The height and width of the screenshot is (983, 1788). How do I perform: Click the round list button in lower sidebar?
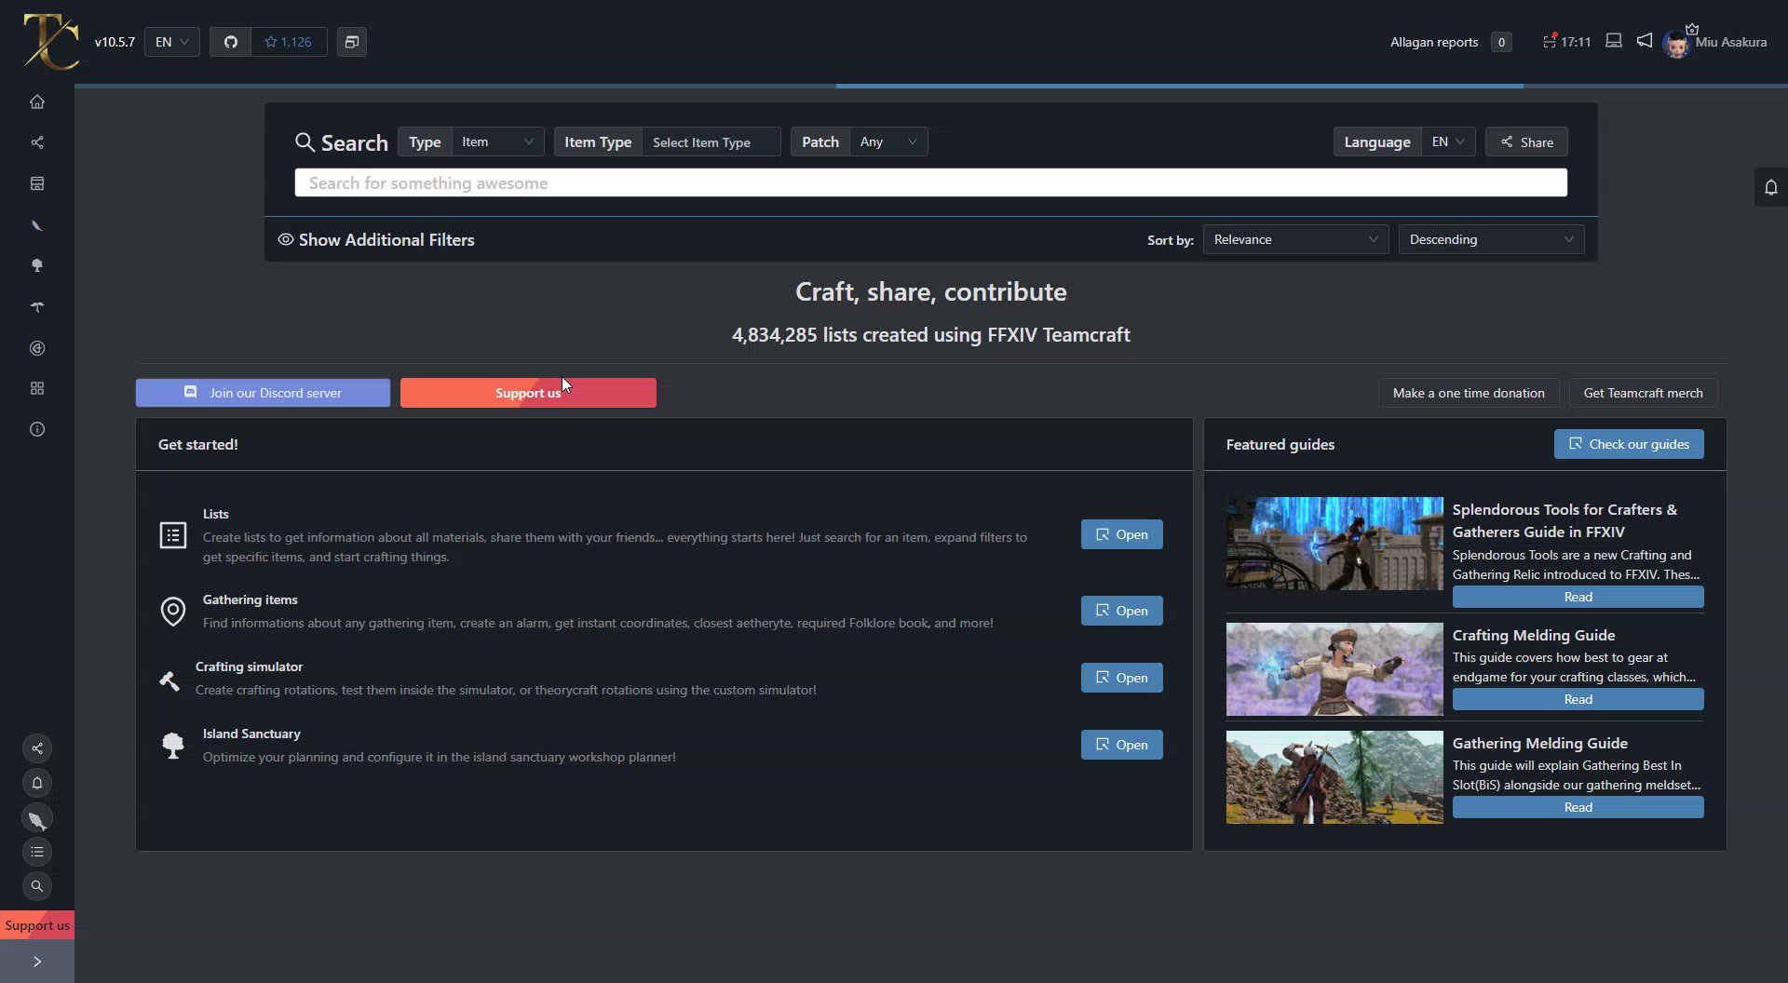coord(37,852)
